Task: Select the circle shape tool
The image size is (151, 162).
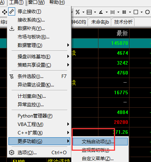Action: click(147, 12)
